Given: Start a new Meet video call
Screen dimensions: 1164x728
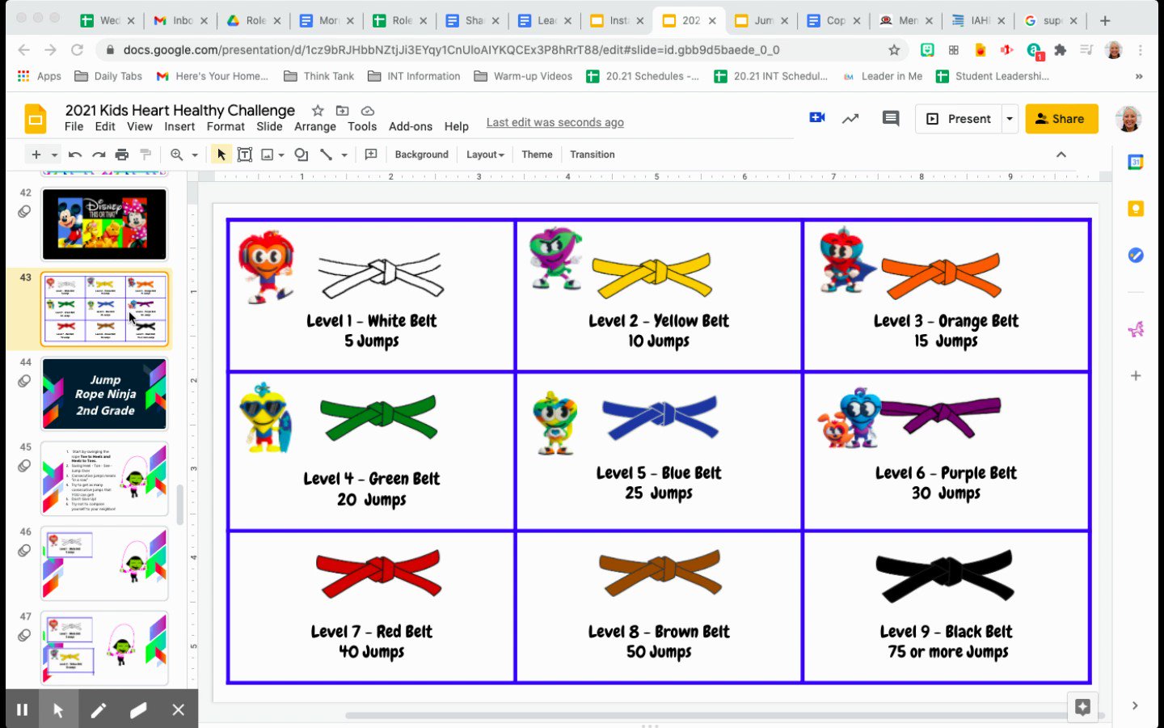Looking at the screenshot, I should pos(816,117).
